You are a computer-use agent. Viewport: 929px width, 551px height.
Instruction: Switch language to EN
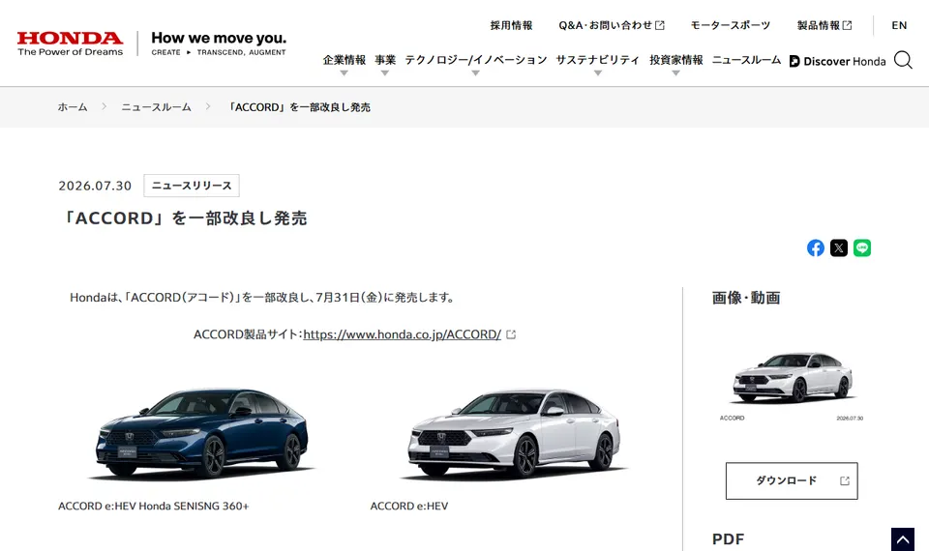[899, 25]
